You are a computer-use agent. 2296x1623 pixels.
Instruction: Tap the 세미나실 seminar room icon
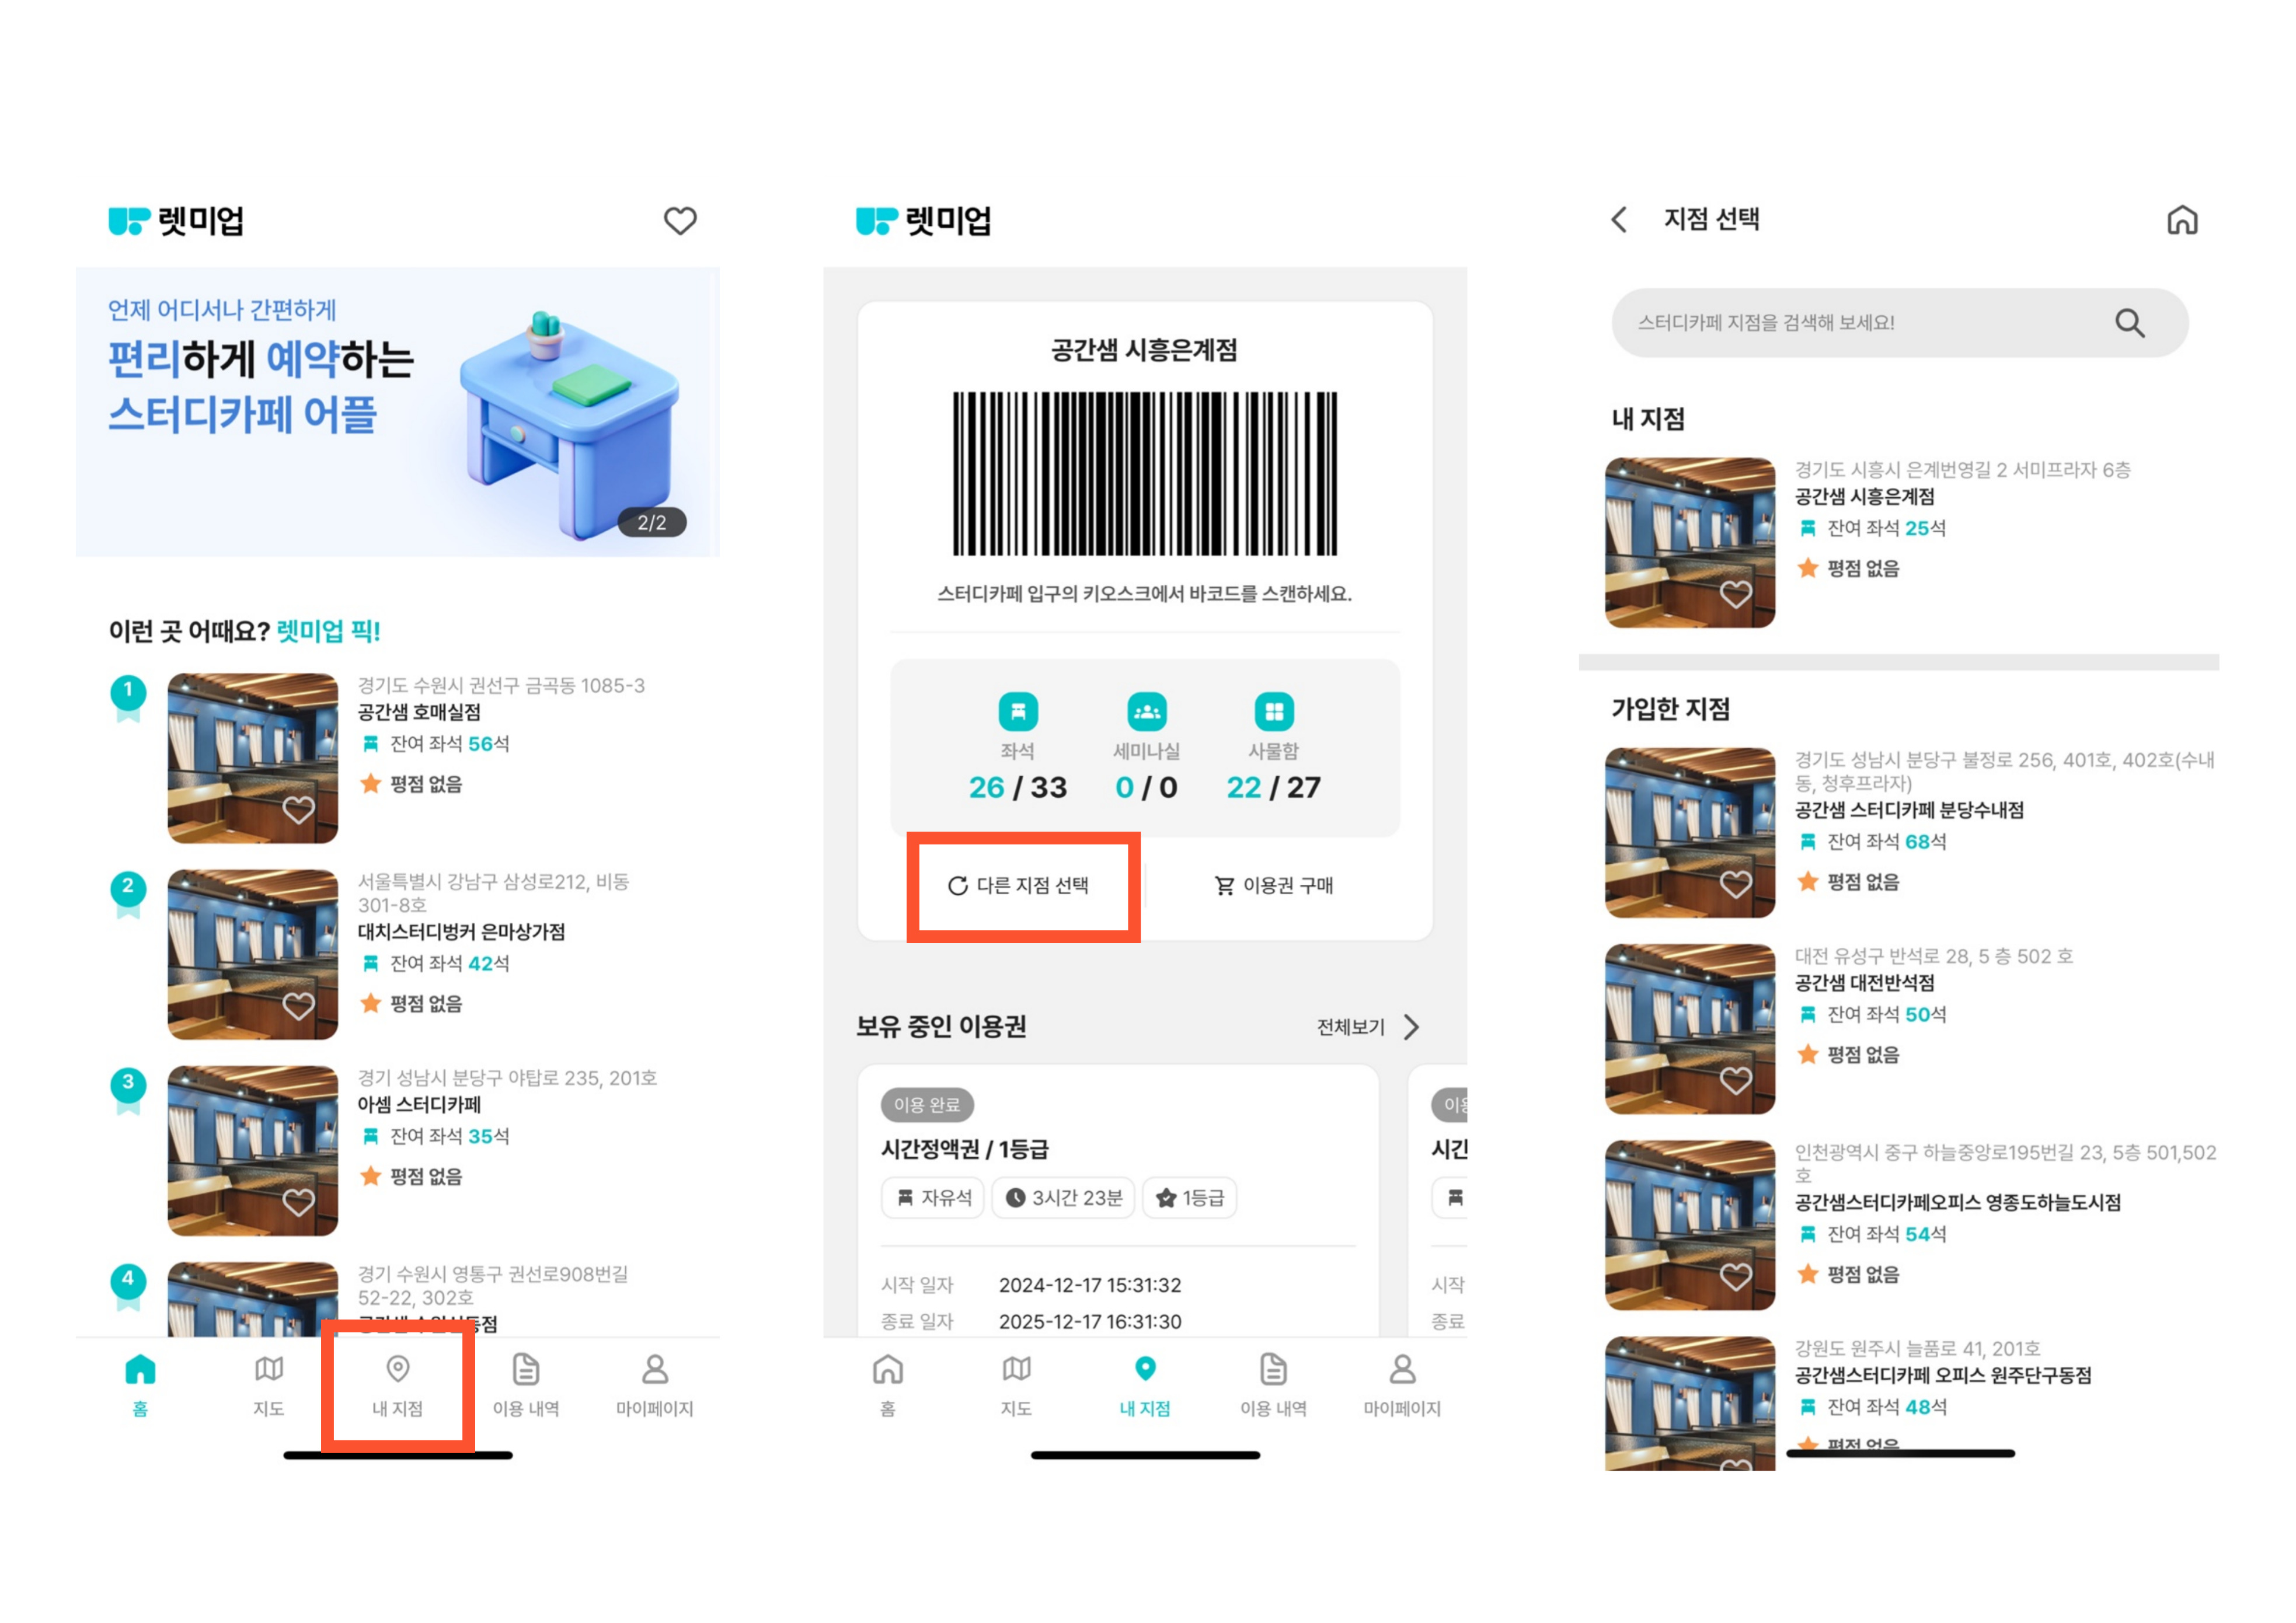point(1146,712)
